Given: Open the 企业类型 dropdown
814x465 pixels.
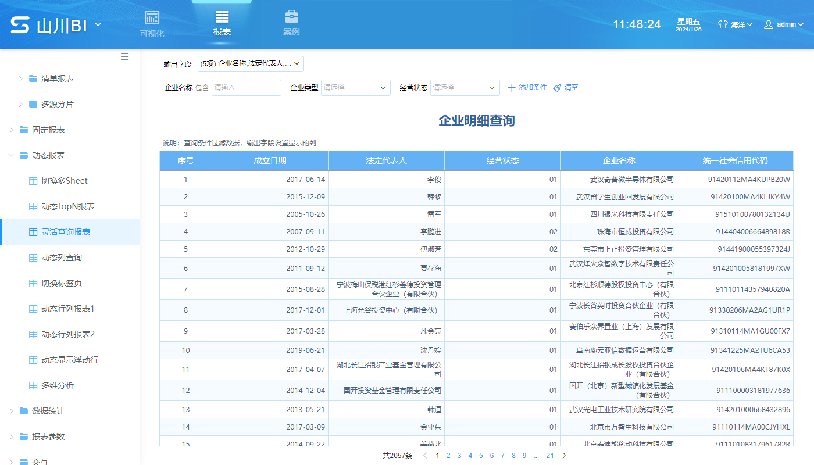Looking at the screenshot, I should pyautogui.click(x=355, y=87).
